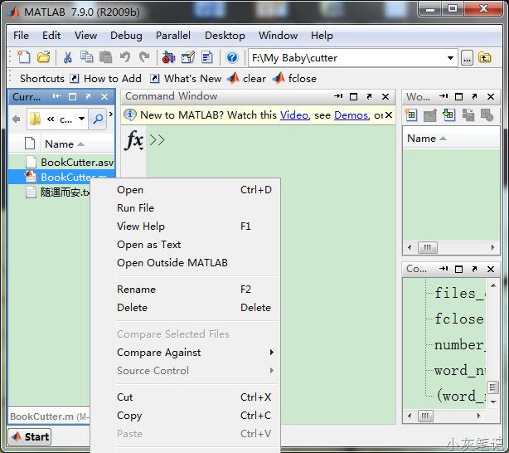Open the folder path dropdown in Current Folder
Image resolution: width=509 pixels, height=453 pixels.
click(x=81, y=119)
